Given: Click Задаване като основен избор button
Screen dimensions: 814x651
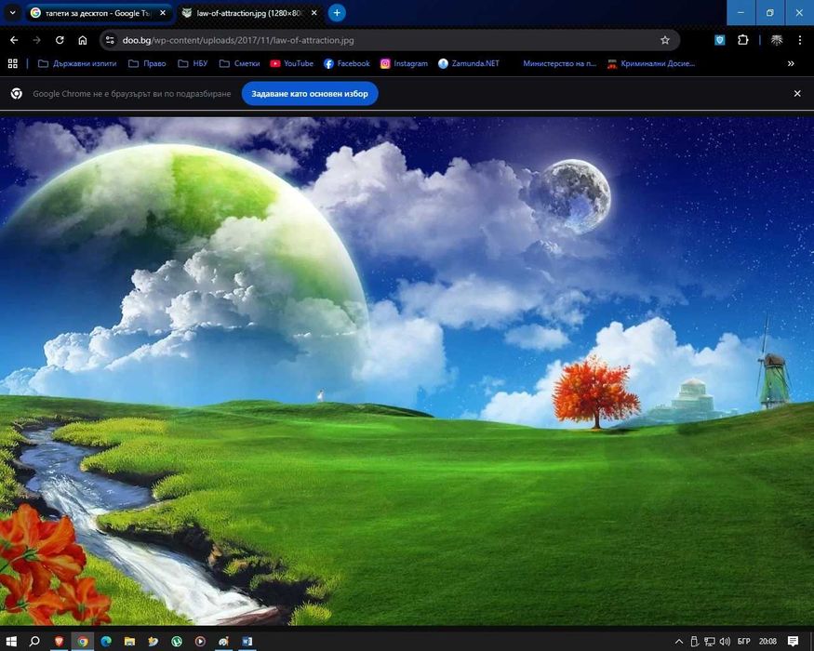Looking at the screenshot, I should point(310,93).
